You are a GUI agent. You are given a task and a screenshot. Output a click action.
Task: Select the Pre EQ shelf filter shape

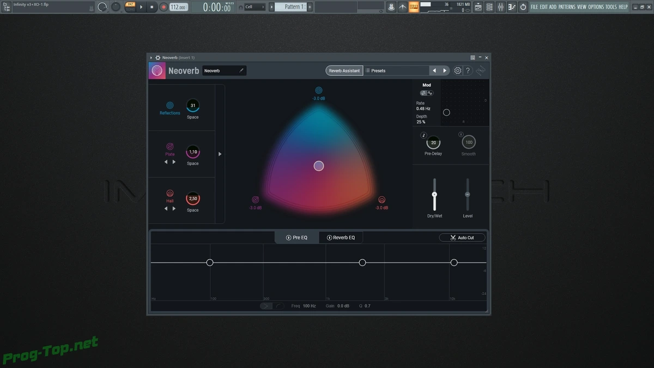[265, 306]
